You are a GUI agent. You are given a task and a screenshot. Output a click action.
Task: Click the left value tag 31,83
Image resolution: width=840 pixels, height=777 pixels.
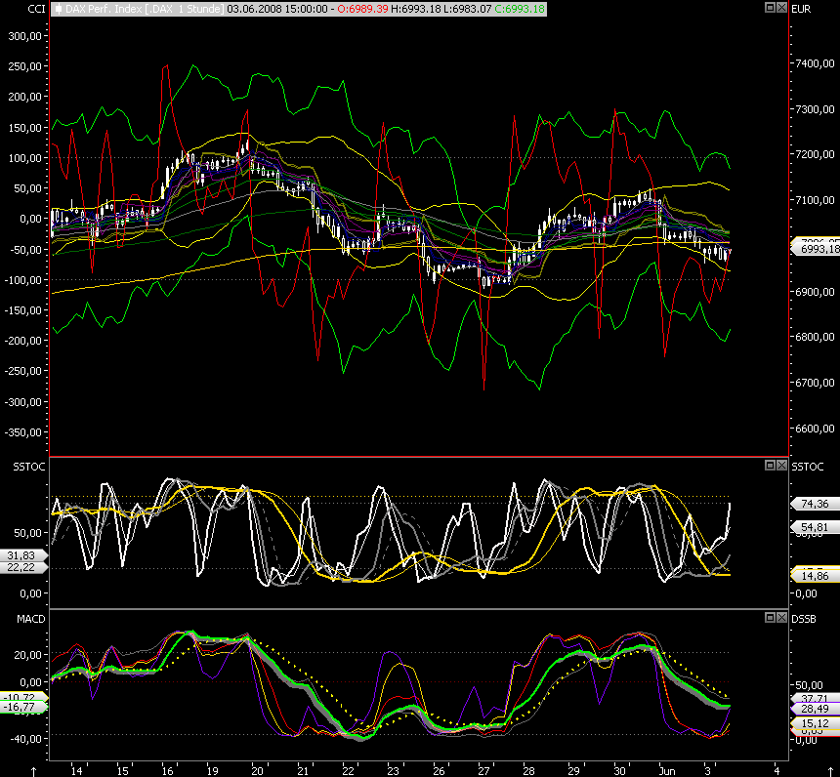22,555
